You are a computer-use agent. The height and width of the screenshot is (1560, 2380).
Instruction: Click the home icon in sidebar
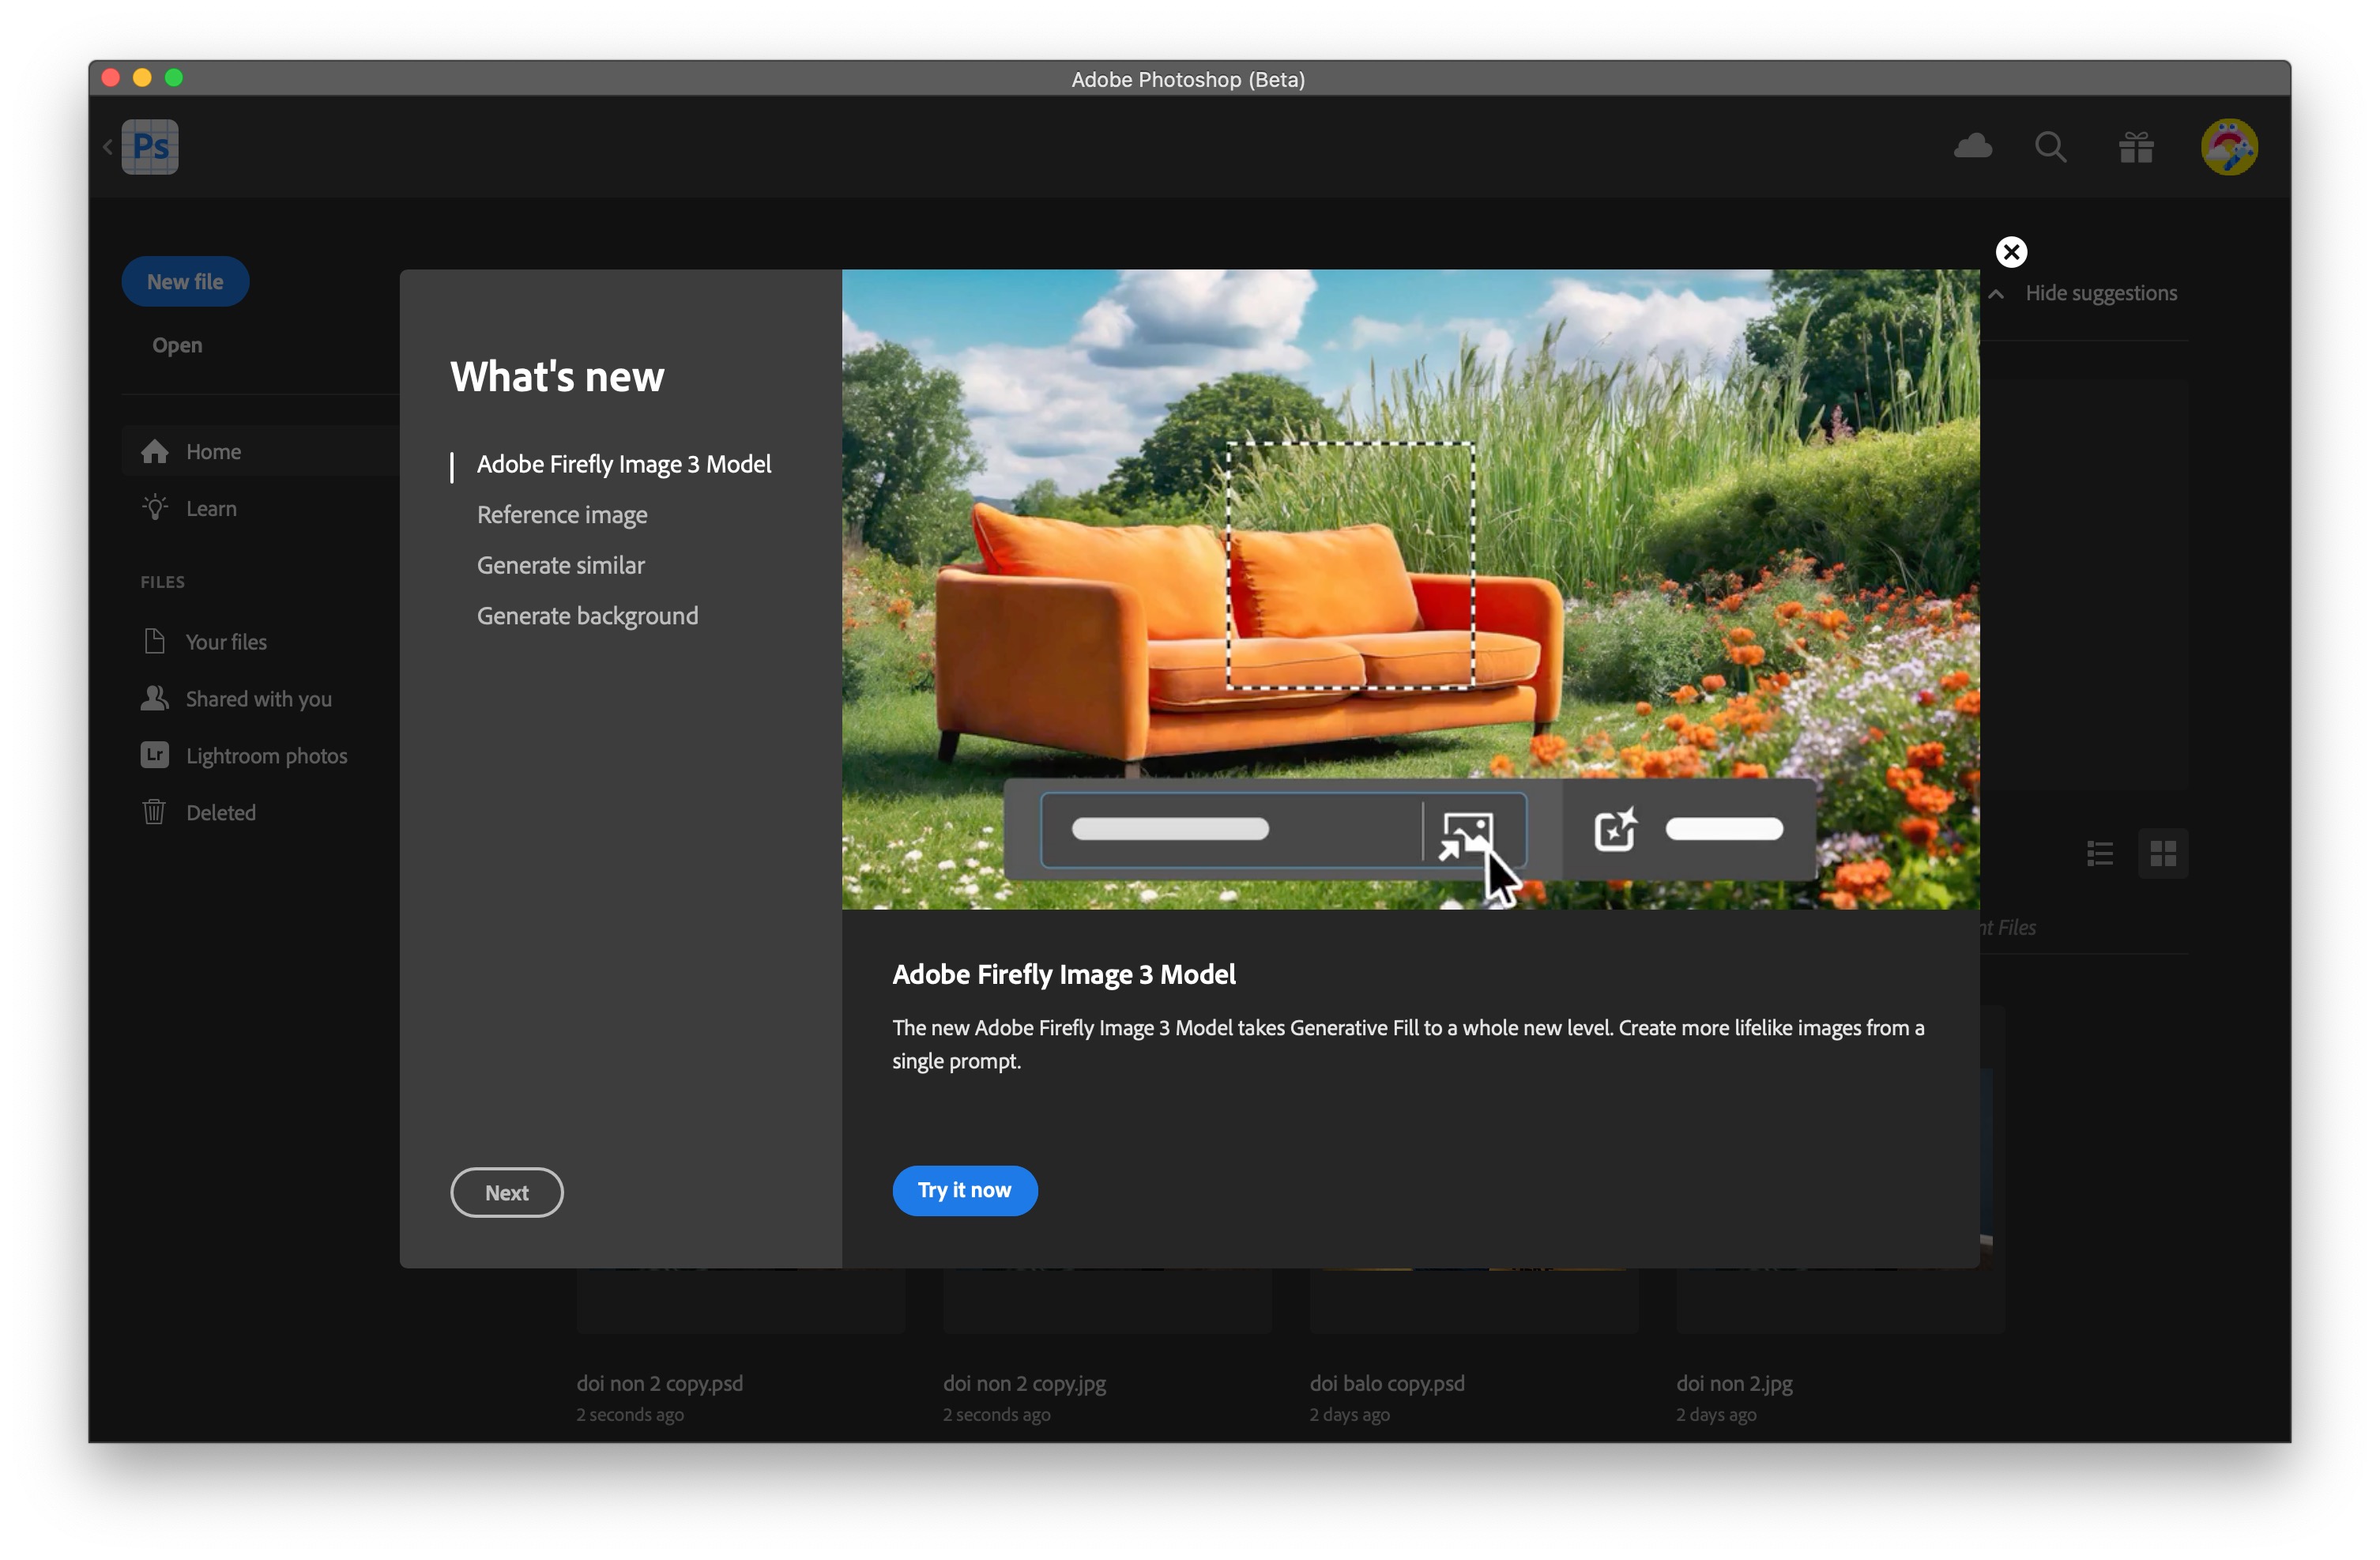(x=155, y=451)
